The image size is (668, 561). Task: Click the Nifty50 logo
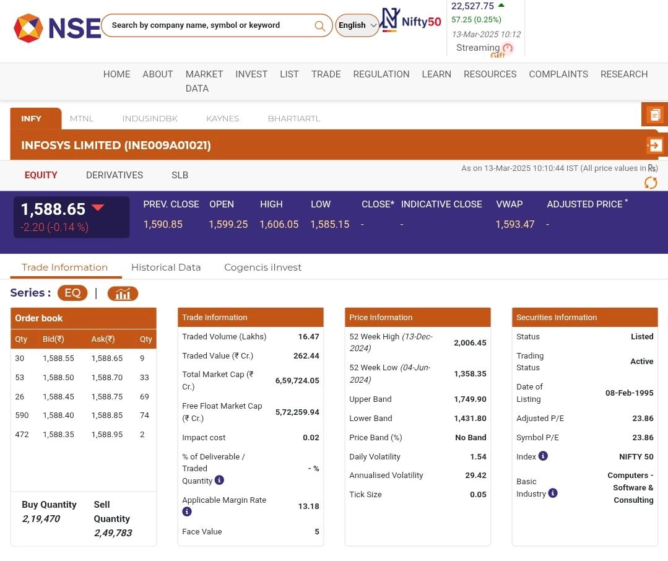pyautogui.click(x=411, y=20)
